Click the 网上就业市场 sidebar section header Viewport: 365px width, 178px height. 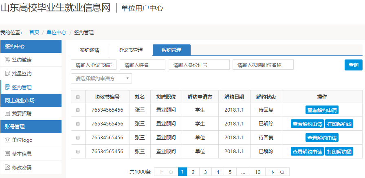pos(31,100)
